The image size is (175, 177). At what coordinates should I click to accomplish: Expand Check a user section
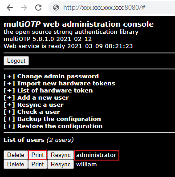[32, 112]
